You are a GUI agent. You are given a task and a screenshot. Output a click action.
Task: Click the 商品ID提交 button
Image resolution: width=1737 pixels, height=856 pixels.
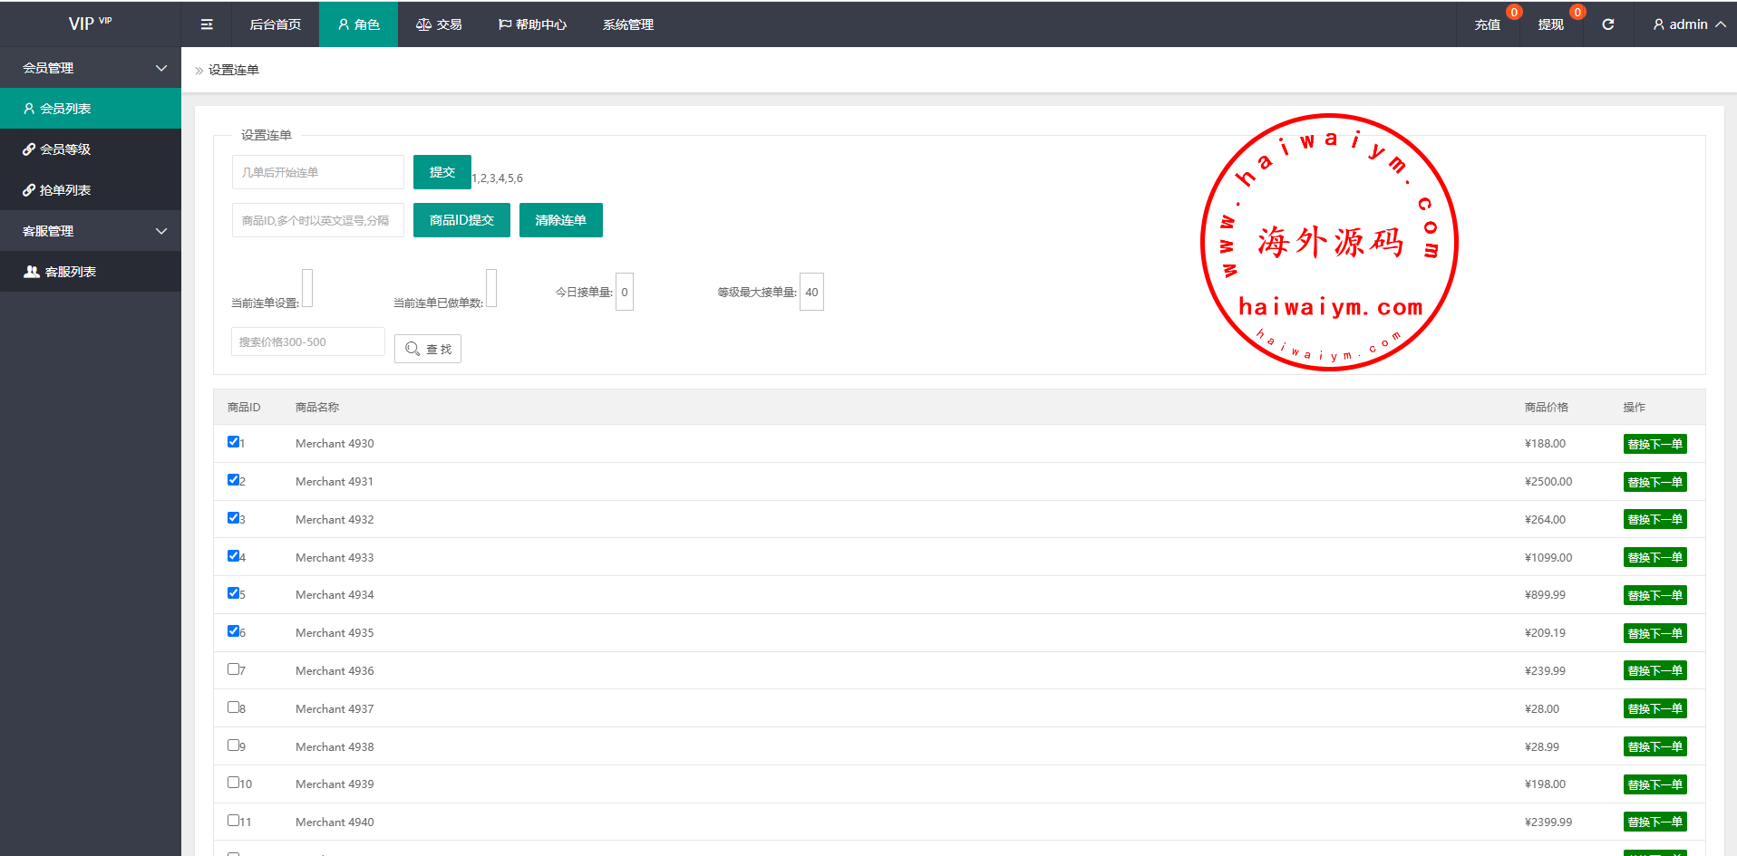(x=461, y=220)
